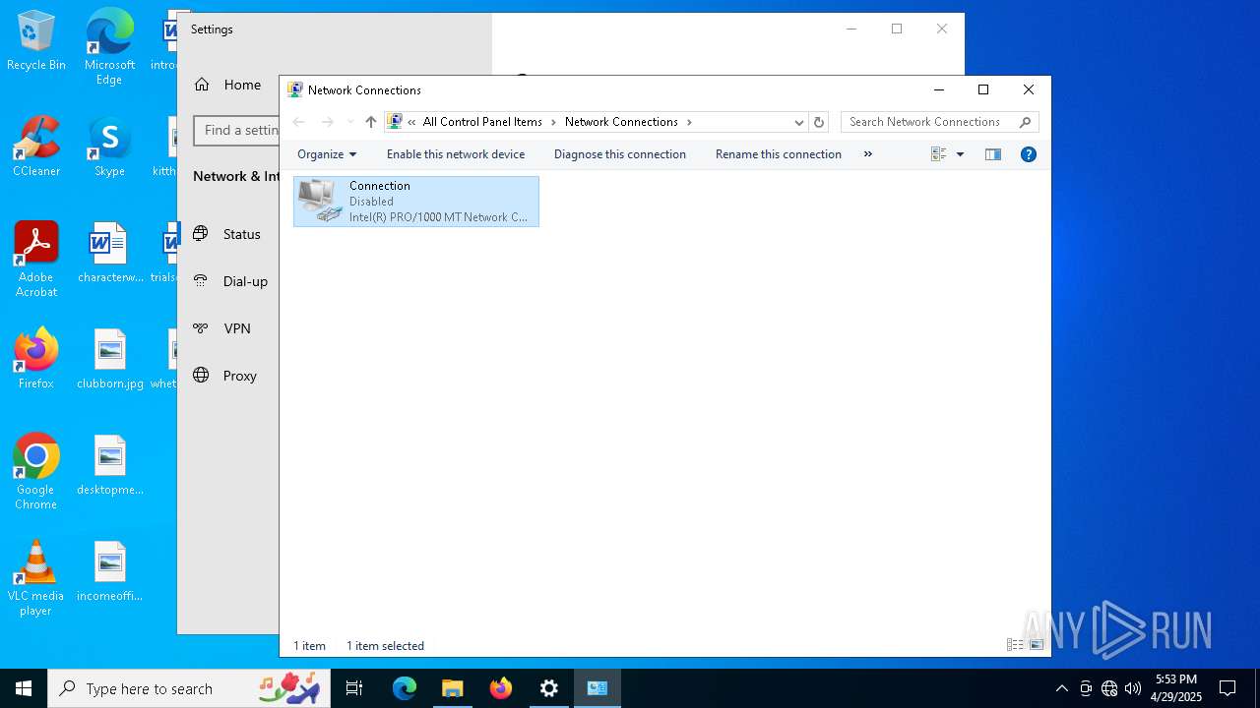This screenshot has width=1260, height=708.
Task: Select the characterw... Word document on desktop
Action: (x=109, y=253)
